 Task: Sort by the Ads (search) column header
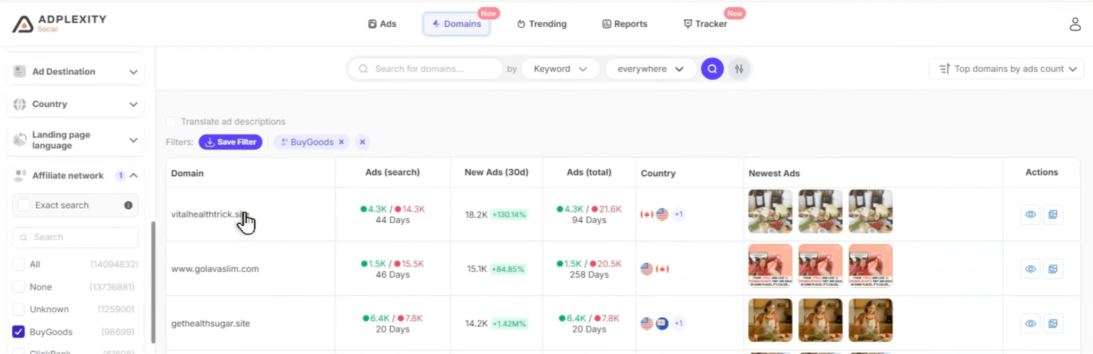[x=393, y=172]
